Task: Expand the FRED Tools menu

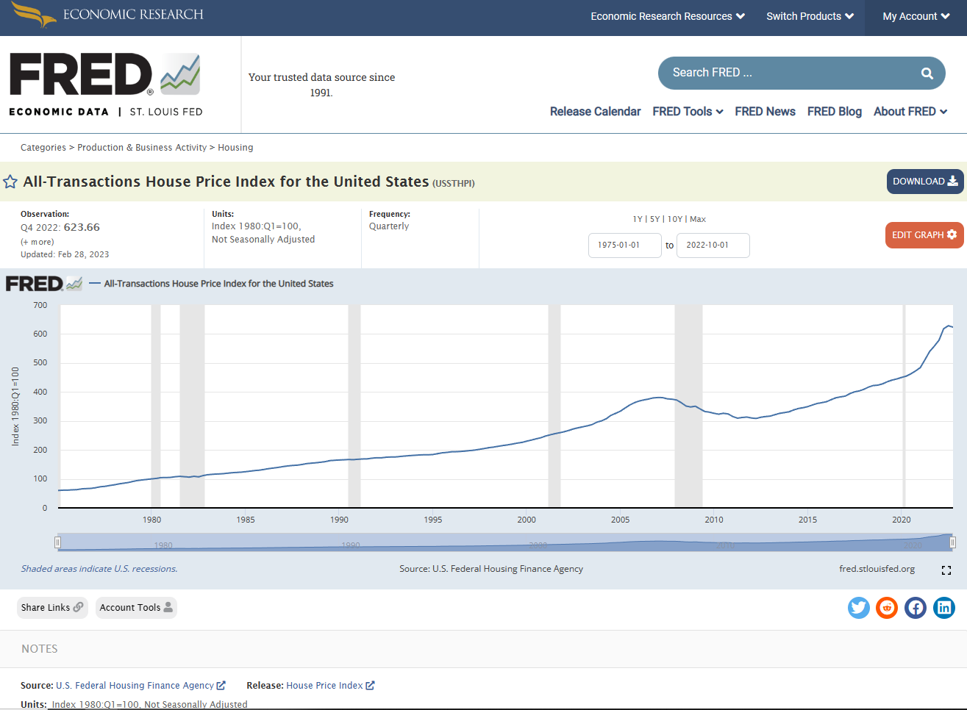Action: point(688,112)
